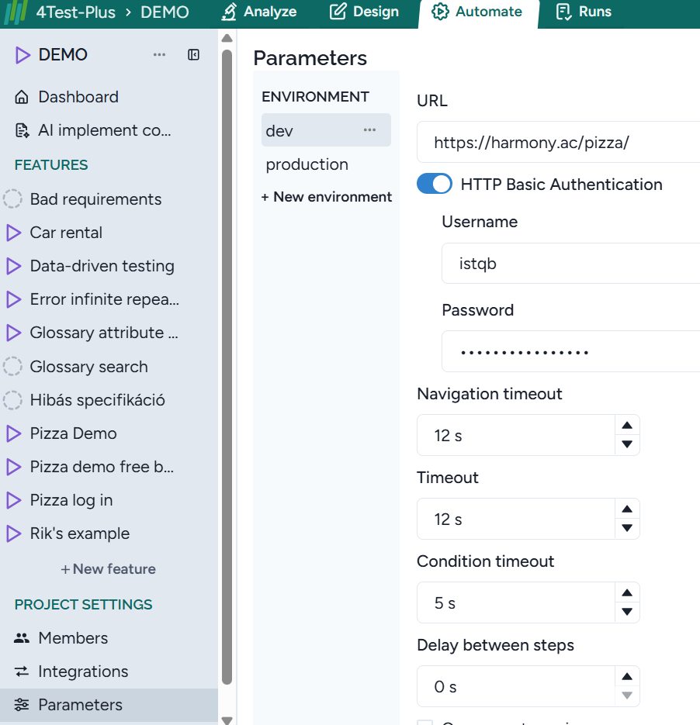Open DEMO project more options menu
Image resolution: width=700 pixels, height=725 pixels.
[x=159, y=54]
